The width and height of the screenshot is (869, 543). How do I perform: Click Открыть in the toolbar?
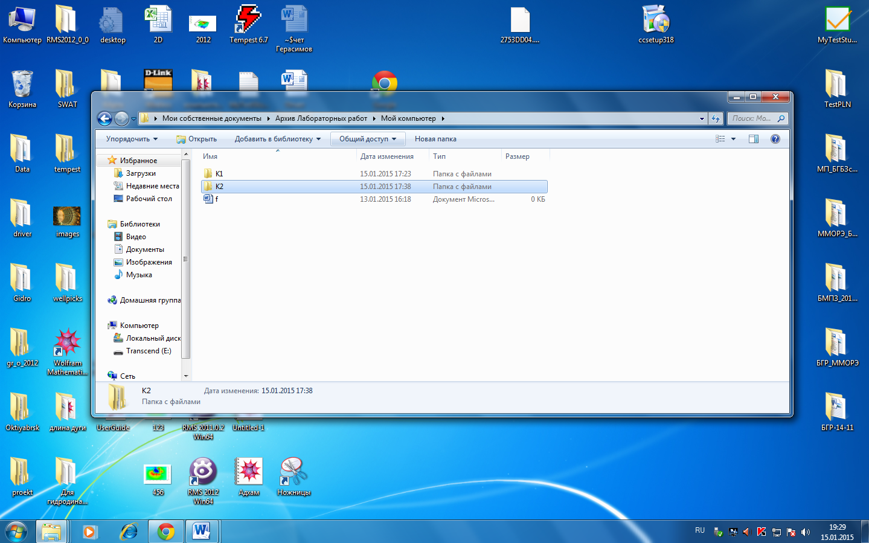pyautogui.click(x=196, y=139)
